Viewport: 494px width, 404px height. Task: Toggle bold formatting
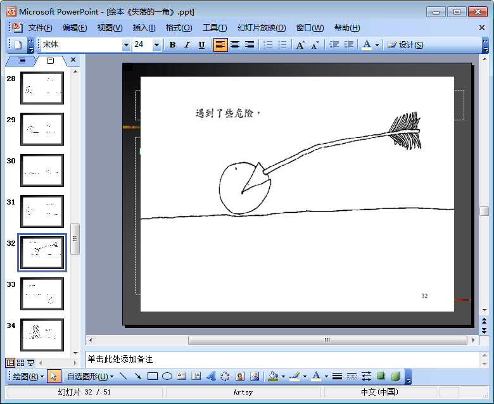172,45
